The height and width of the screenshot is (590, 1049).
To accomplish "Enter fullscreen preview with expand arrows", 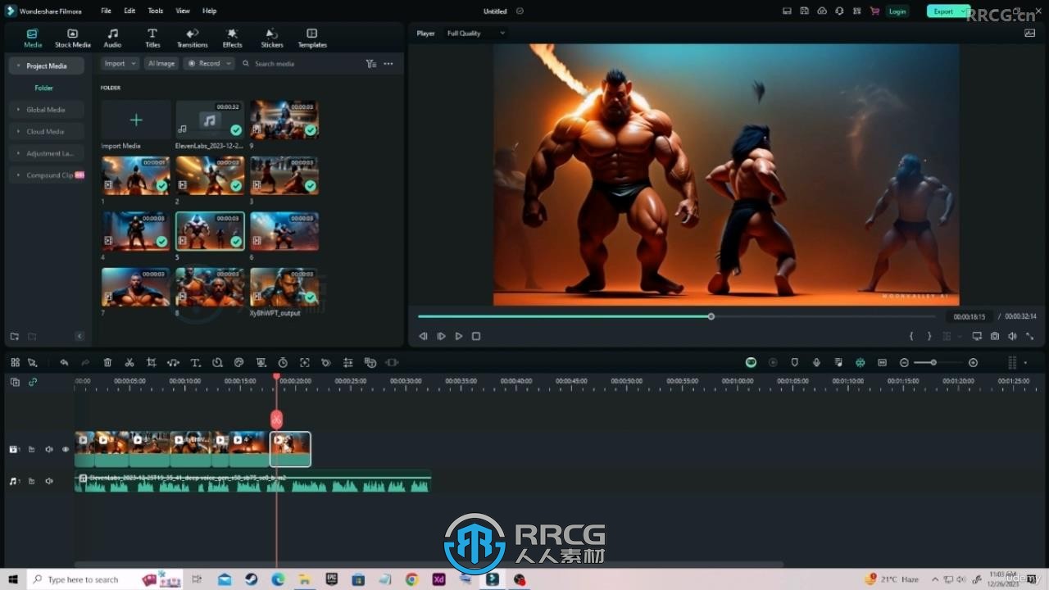I will [x=1030, y=336].
